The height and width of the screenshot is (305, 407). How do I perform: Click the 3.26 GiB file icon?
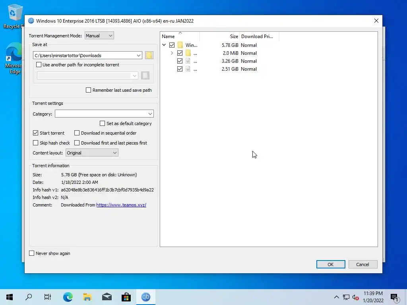[188, 61]
